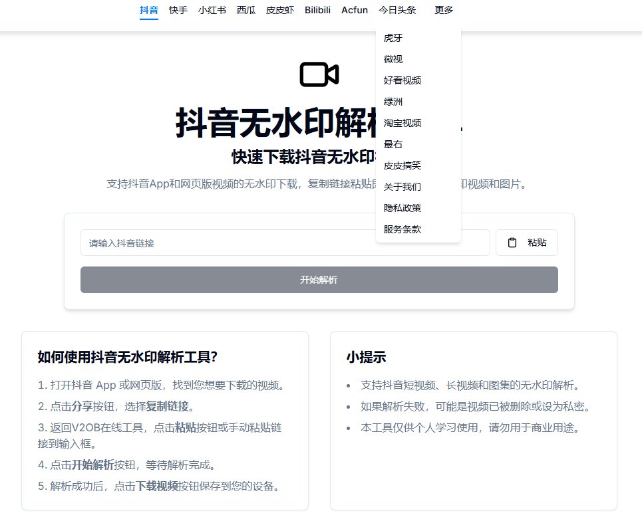Click step 2 点击分享按钮 text
This screenshot has width=642, height=525.
pos(116,407)
